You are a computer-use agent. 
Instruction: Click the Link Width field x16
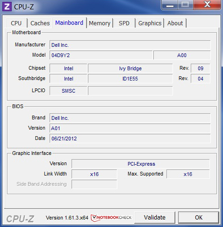94,174
